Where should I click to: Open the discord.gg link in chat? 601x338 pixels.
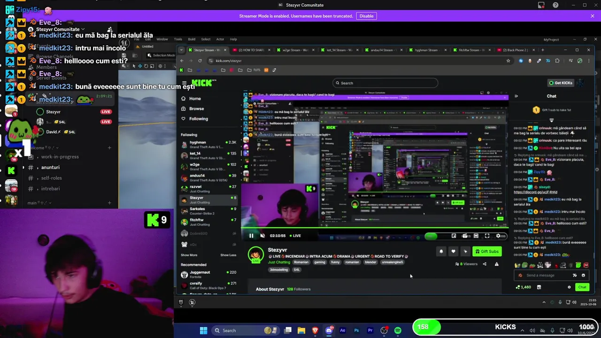[535, 192]
